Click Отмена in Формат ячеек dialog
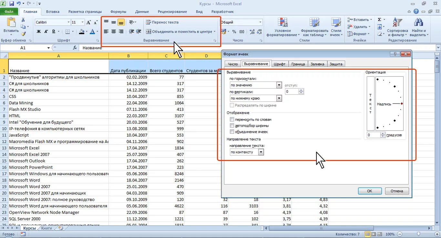Viewport: 441px width, 238px height. click(x=397, y=191)
